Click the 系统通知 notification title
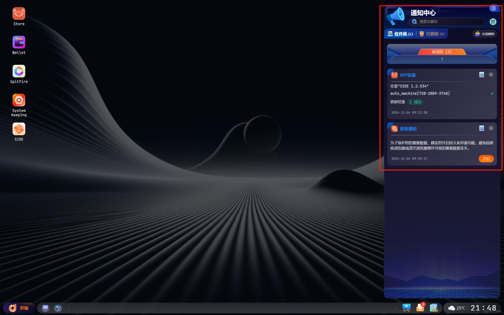 pyautogui.click(x=408, y=129)
